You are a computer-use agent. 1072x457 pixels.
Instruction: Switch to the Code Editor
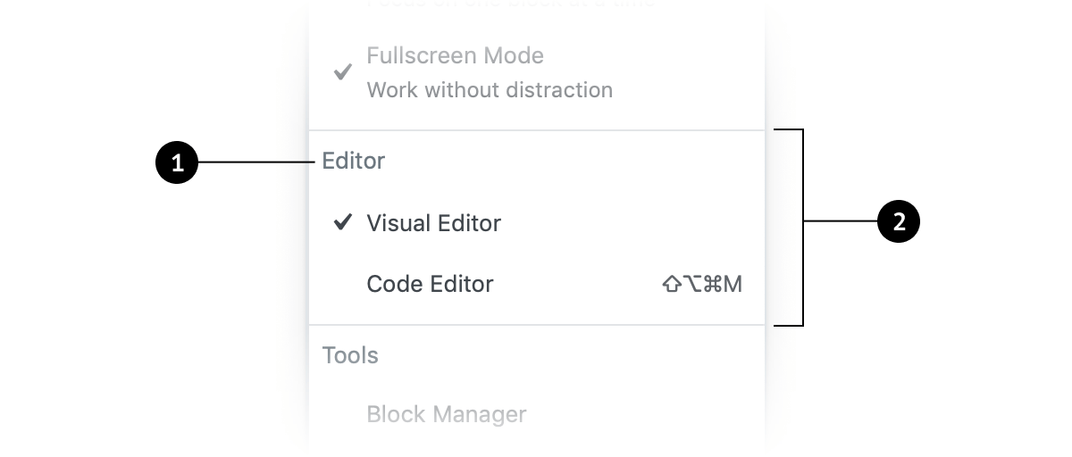pos(430,284)
